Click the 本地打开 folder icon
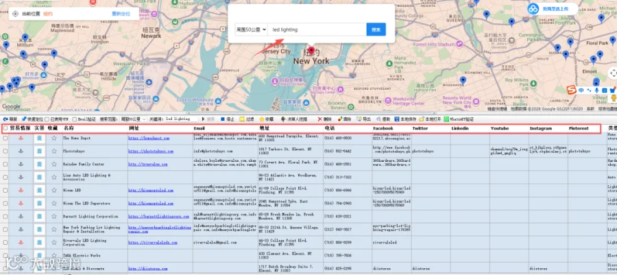 tap(422, 119)
